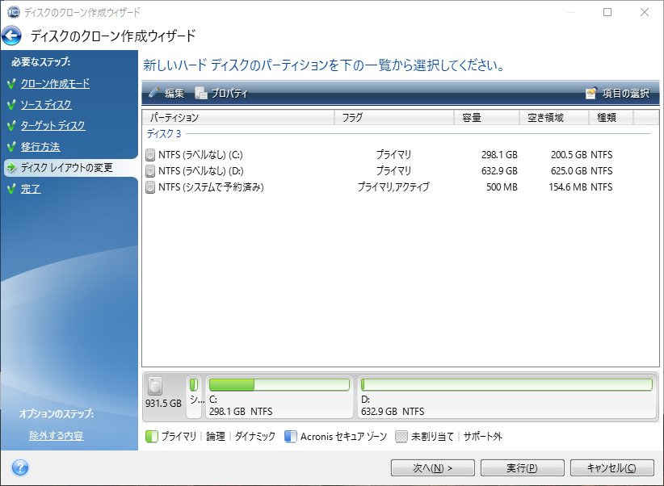Go to the 完了 step
Viewport: 664px width, 486px height.
pyautogui.click(x=31, y=189)
